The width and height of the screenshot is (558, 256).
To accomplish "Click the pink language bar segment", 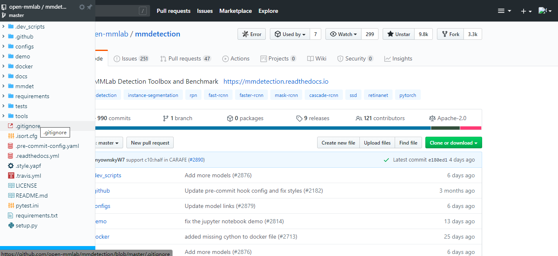I will pos(471,128).
